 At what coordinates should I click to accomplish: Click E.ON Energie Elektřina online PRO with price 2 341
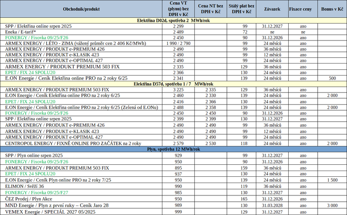pos(66,78)
